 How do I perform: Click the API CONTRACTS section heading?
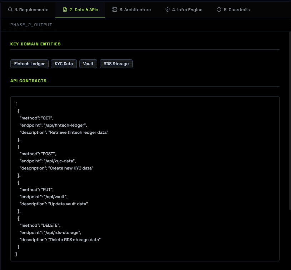pos(29,81)
